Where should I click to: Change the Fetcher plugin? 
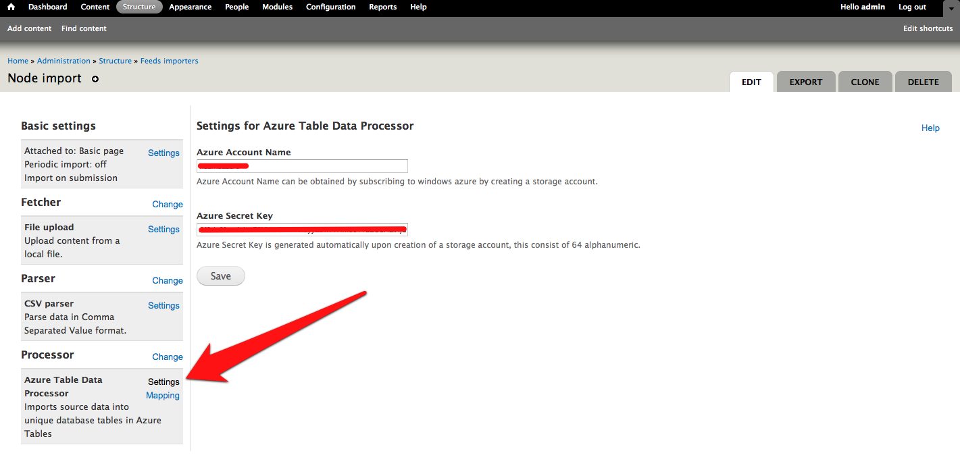tap(167, 204)
